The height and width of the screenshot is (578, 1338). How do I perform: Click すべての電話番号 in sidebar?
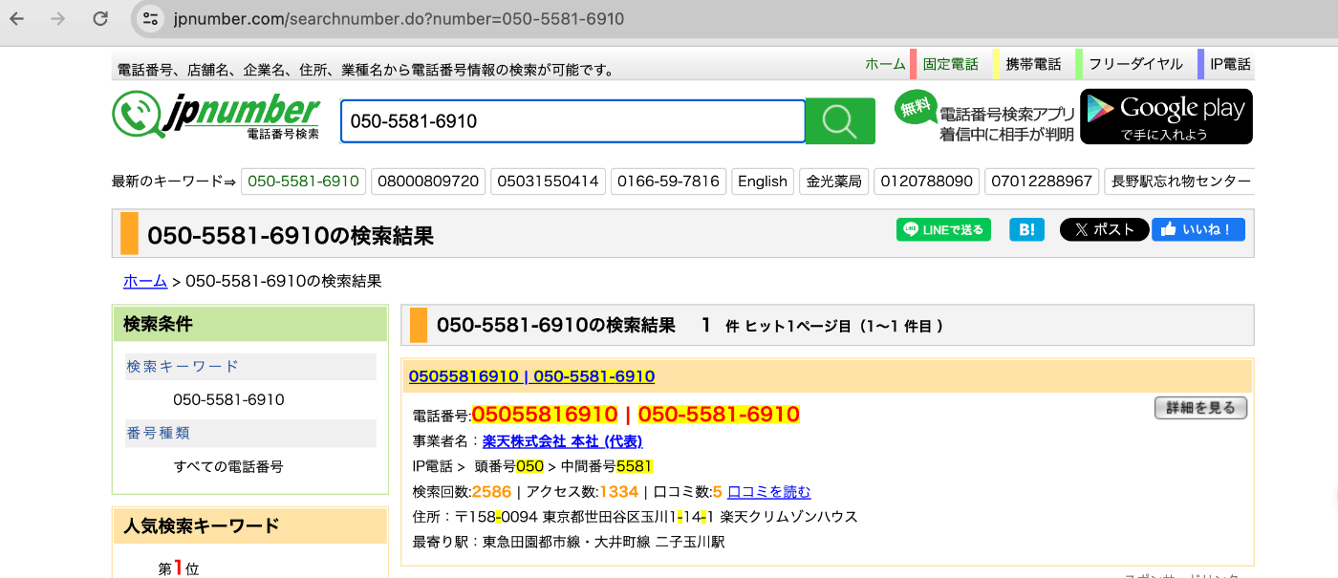coord(228,467)
